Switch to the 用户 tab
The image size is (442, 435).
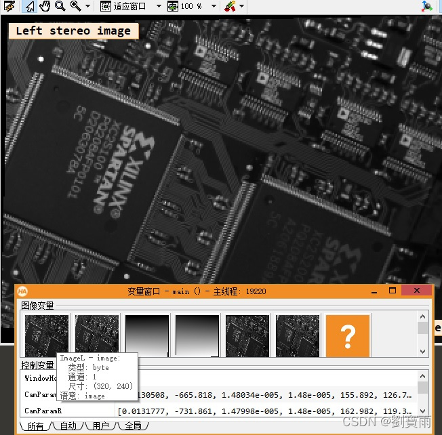pos(100,426)
